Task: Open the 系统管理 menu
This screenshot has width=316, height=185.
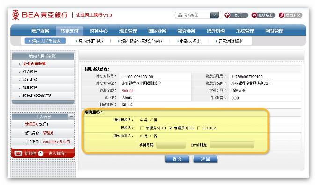Action: click(x=245, y=31)
